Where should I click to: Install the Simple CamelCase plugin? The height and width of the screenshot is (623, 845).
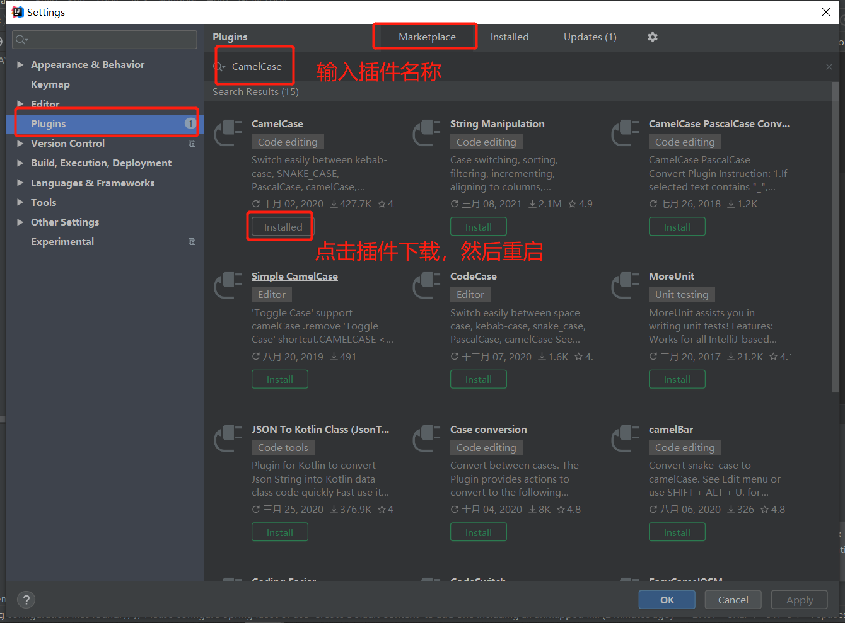(279, 379)
